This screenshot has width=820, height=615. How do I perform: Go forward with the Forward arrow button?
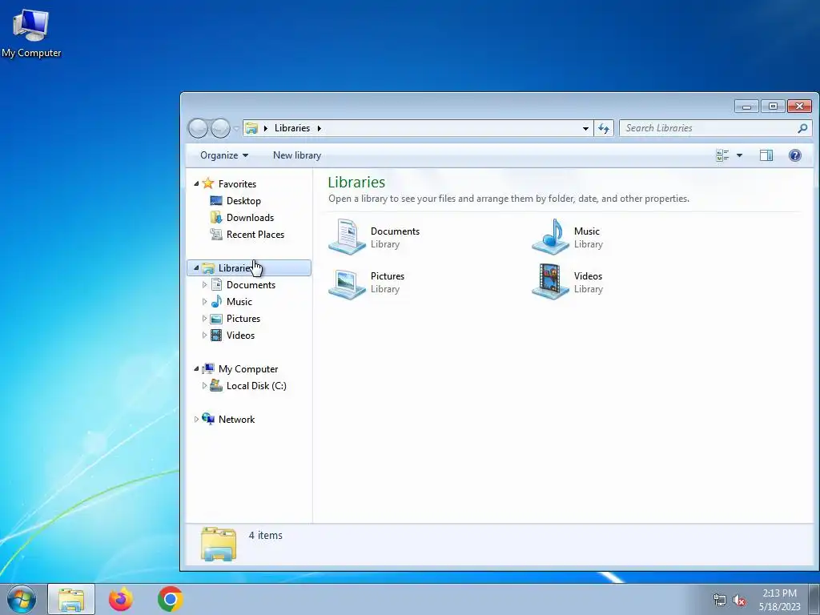(220, 128)
